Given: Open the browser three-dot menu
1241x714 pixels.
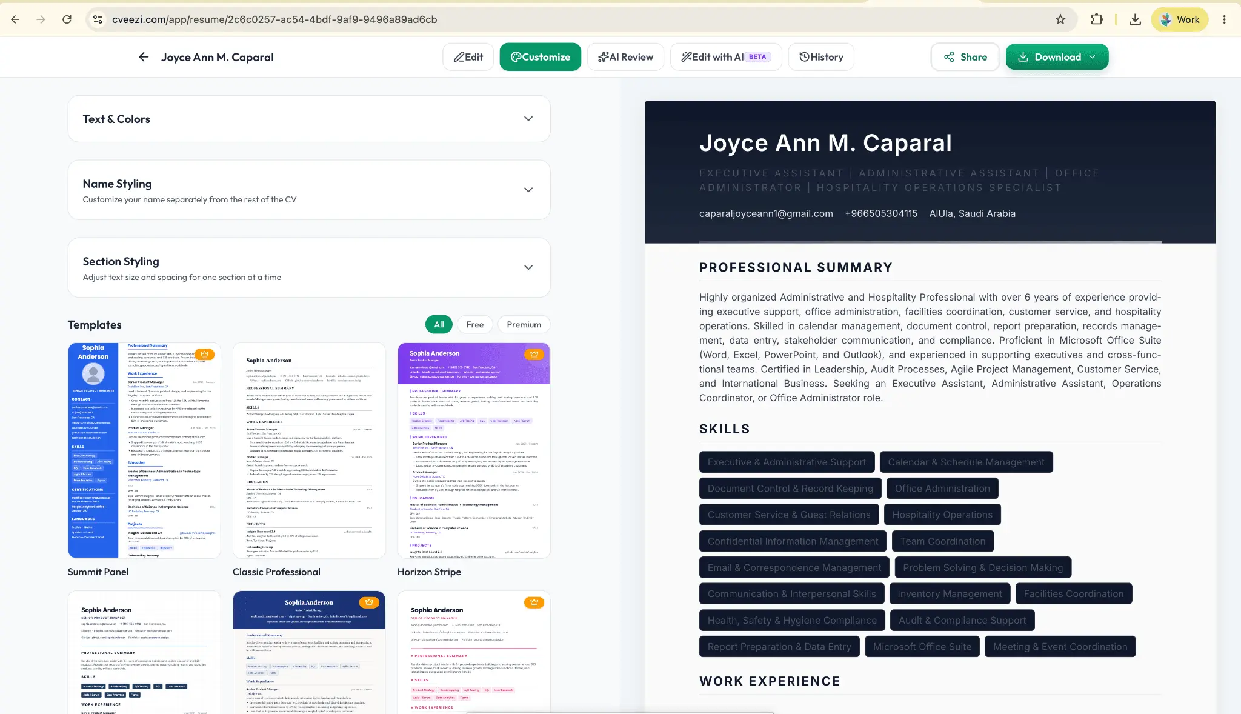Looking at the screenshot, I should (x=1224, y=19).
